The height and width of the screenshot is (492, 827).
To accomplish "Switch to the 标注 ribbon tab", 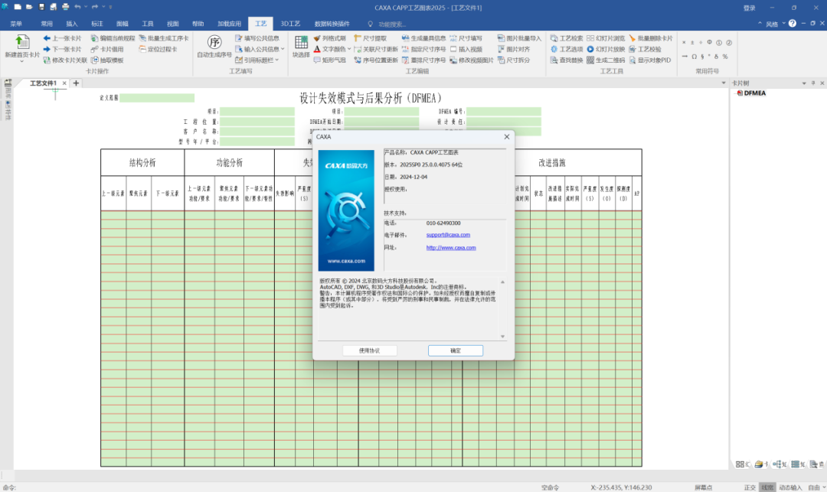I will pyautogui.click(x=97, y=24).
